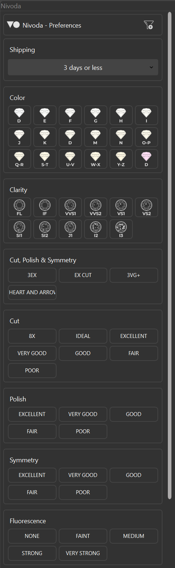
Task: Toggle the IDEAL cut option
Action: [83, 336]
